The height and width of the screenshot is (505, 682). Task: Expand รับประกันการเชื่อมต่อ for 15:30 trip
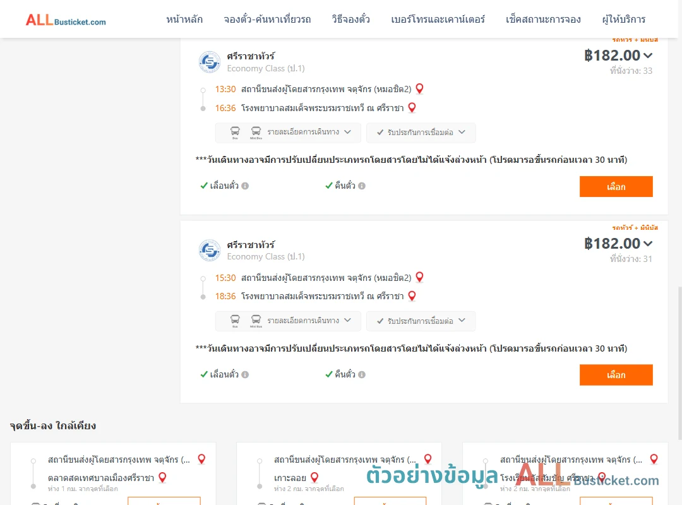(x=421, y=321)
